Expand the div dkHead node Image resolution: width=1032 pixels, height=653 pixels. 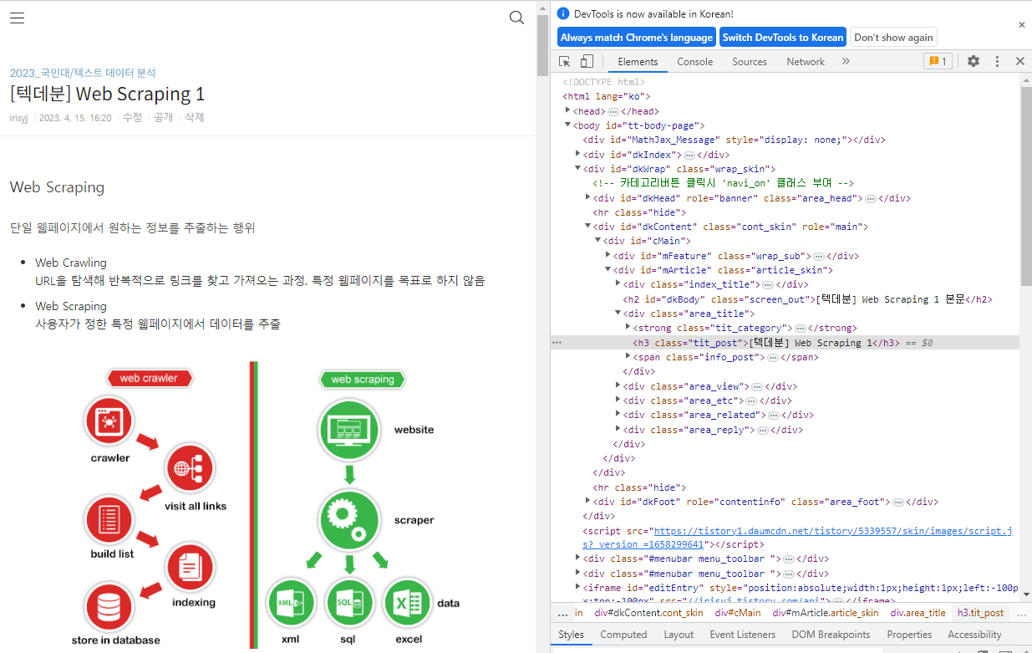[x=588, y=198]
